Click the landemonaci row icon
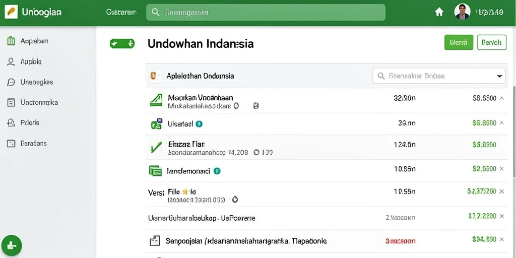Image resolution: width=516 pixels, height=258 pixels. (155, 171)
